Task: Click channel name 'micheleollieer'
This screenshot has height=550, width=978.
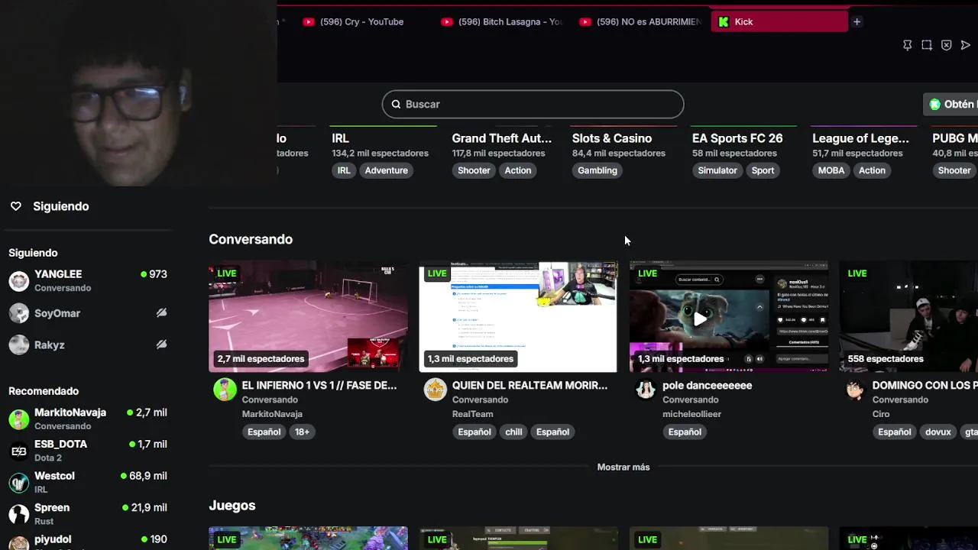Action: point(691,414)
